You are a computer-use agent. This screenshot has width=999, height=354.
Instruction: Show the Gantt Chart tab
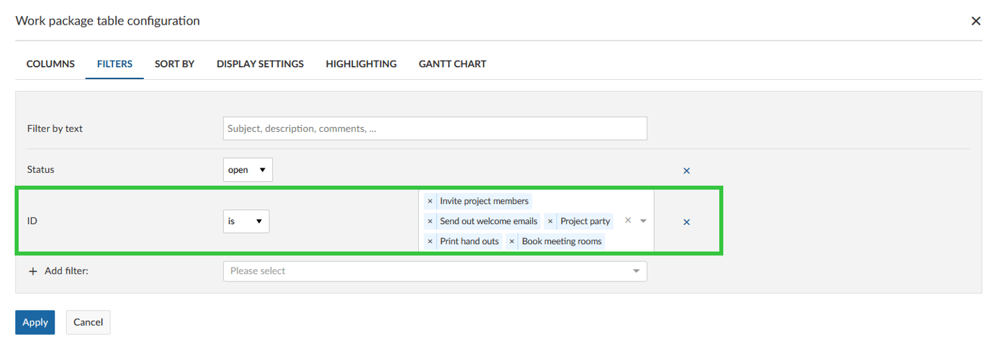(x=452, y=64)
